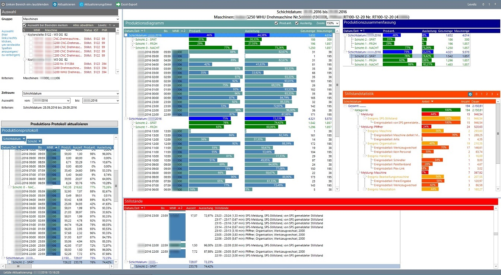The height and width of the screenshot is (275, 501).
Task: Click the 99% bar for 'Maschine defekt'
Action: tap(440, 135)
